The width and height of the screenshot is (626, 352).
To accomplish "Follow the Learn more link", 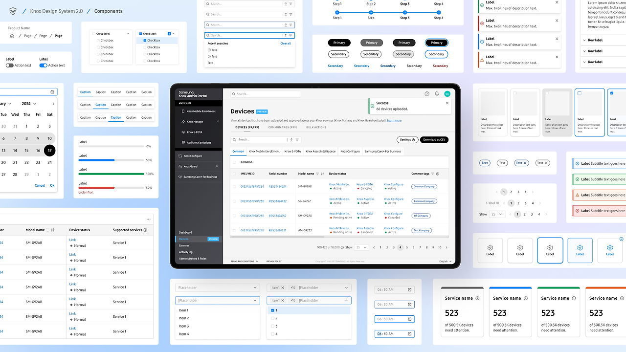I will point(394,120).
